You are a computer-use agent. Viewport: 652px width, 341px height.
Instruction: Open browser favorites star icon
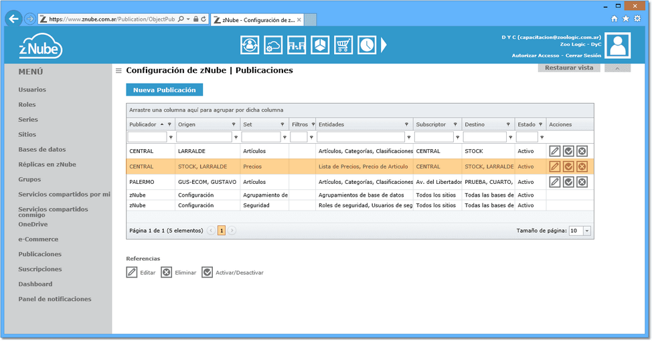point(626,19)
